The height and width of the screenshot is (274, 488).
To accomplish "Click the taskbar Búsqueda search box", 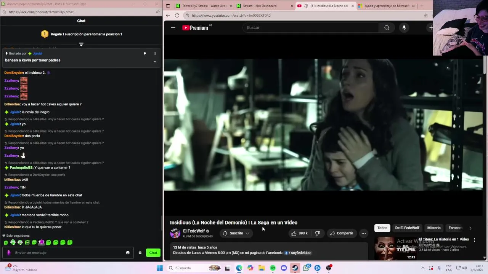I will click(x=194, y=268).
